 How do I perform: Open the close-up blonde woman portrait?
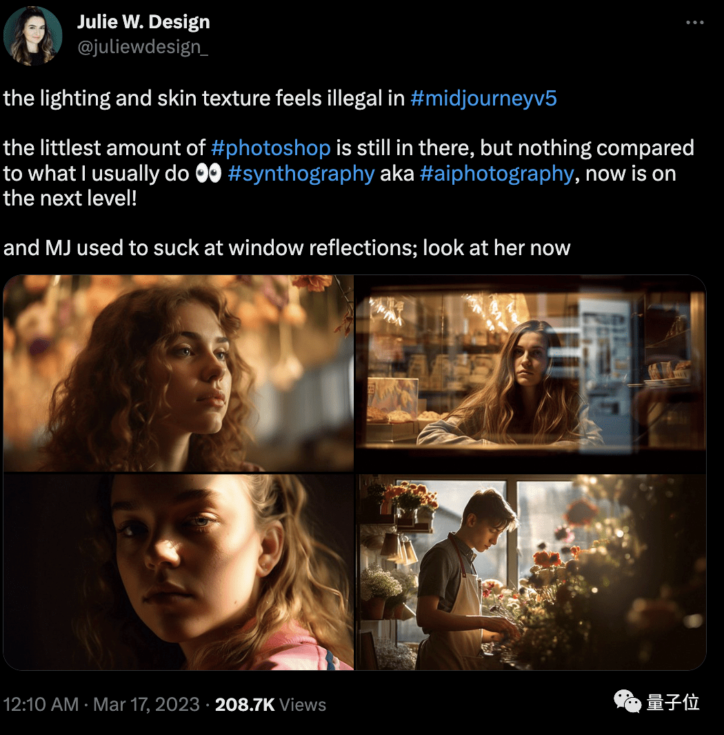click(178, 572)
